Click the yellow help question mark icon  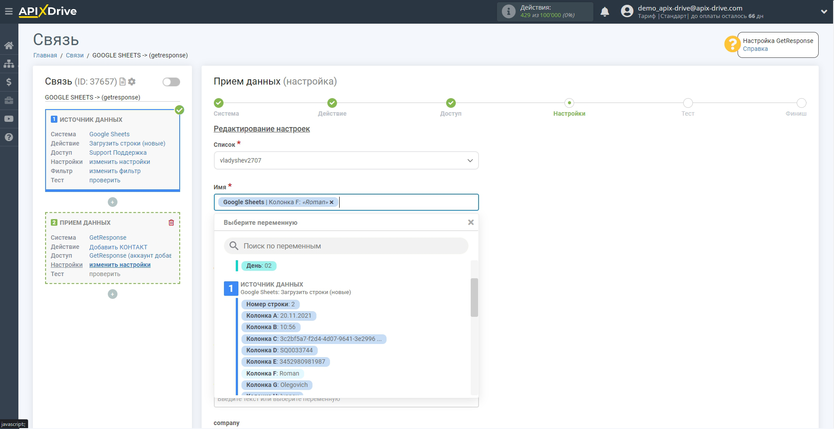coord(732,44)
